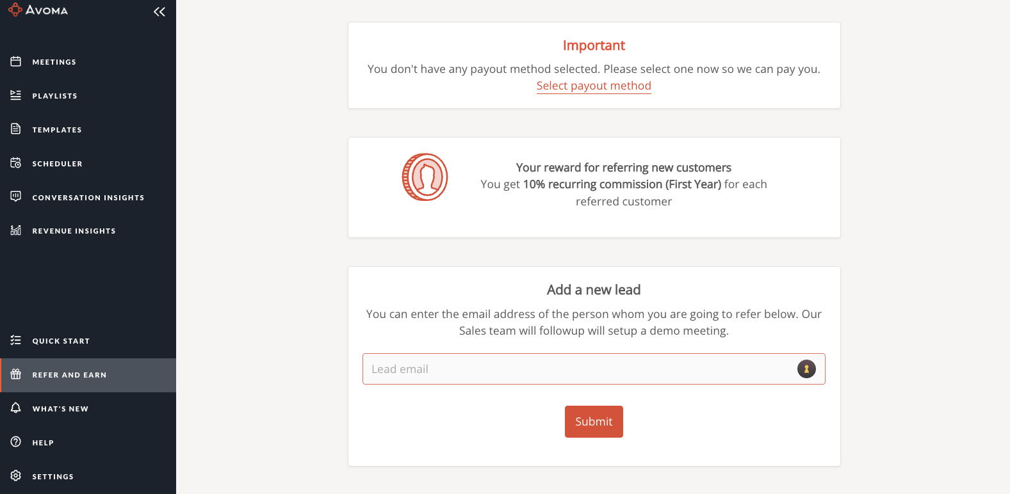This screenshot has width=1010, height=494.
Task: Select the Refer and Earn gift icon
Action: tap(16, 374)
